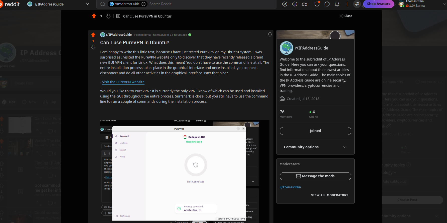Toggle the Joined community button
The image size is (447, 223).
pos(315,131)
